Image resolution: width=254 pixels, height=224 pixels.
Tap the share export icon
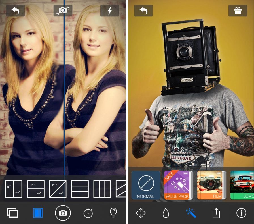click(x=216, y=213)
